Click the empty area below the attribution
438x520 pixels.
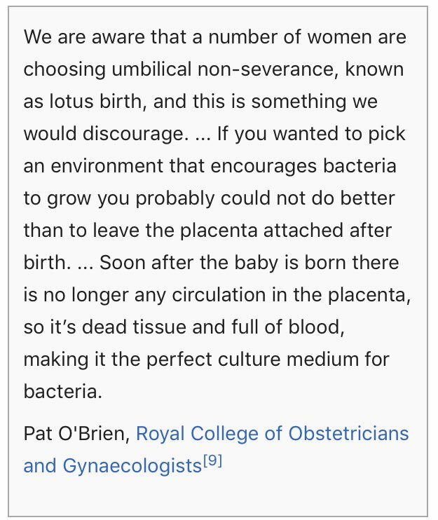[219, 495]
